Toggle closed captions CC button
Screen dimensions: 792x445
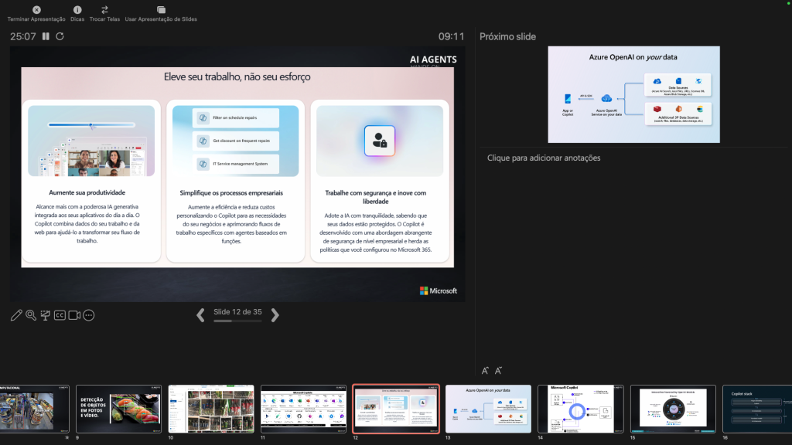(60, 315)
